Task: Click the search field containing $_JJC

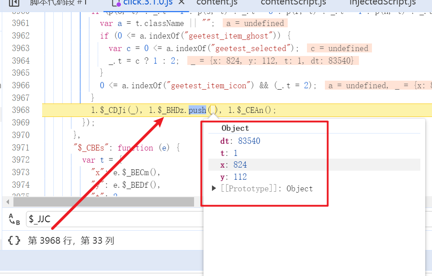Action: point(112,219)
